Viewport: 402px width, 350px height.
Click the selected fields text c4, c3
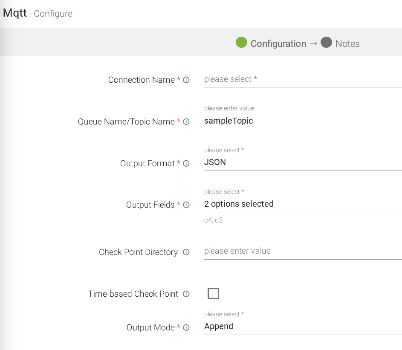tap(214, 221)
